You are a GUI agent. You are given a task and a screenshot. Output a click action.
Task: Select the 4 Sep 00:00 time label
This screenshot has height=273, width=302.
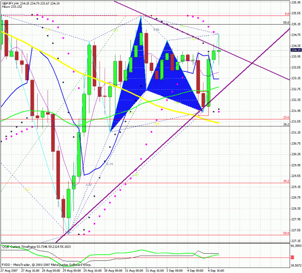click(196, 271)
